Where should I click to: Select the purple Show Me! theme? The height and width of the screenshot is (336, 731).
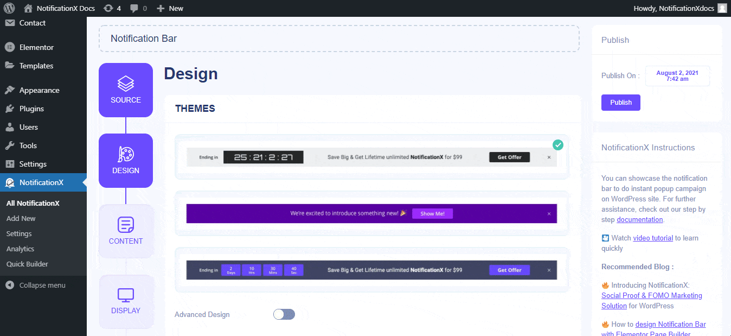(x=372, y=213)
